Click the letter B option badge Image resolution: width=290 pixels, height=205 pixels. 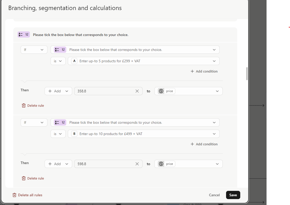(74, 134)
